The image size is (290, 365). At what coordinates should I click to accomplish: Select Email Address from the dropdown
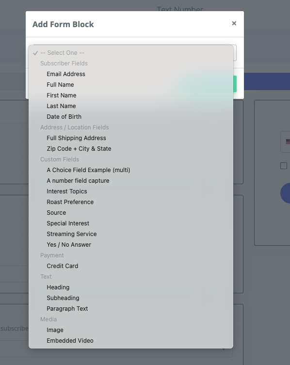coord(131,74)
